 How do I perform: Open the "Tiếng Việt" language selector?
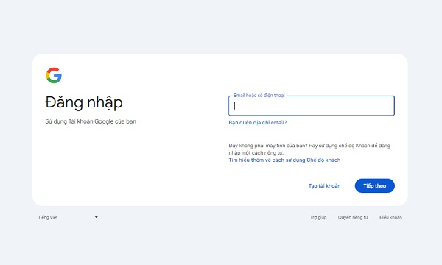tap(68, 217)
